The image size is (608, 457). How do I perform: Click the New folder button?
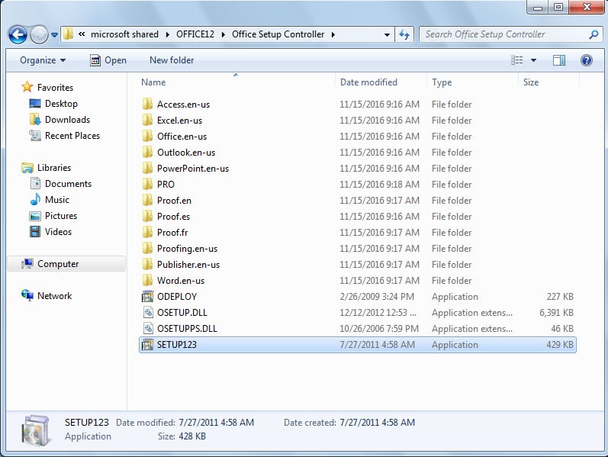pyautogui.click(x=172, y=60)
